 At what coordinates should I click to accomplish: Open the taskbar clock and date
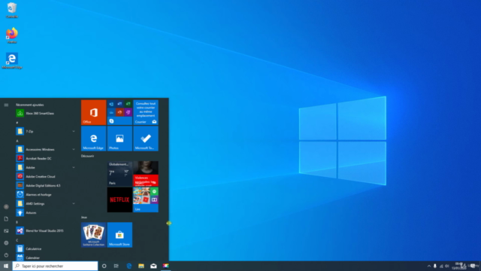pyautogui.click(x=459, y=266)
